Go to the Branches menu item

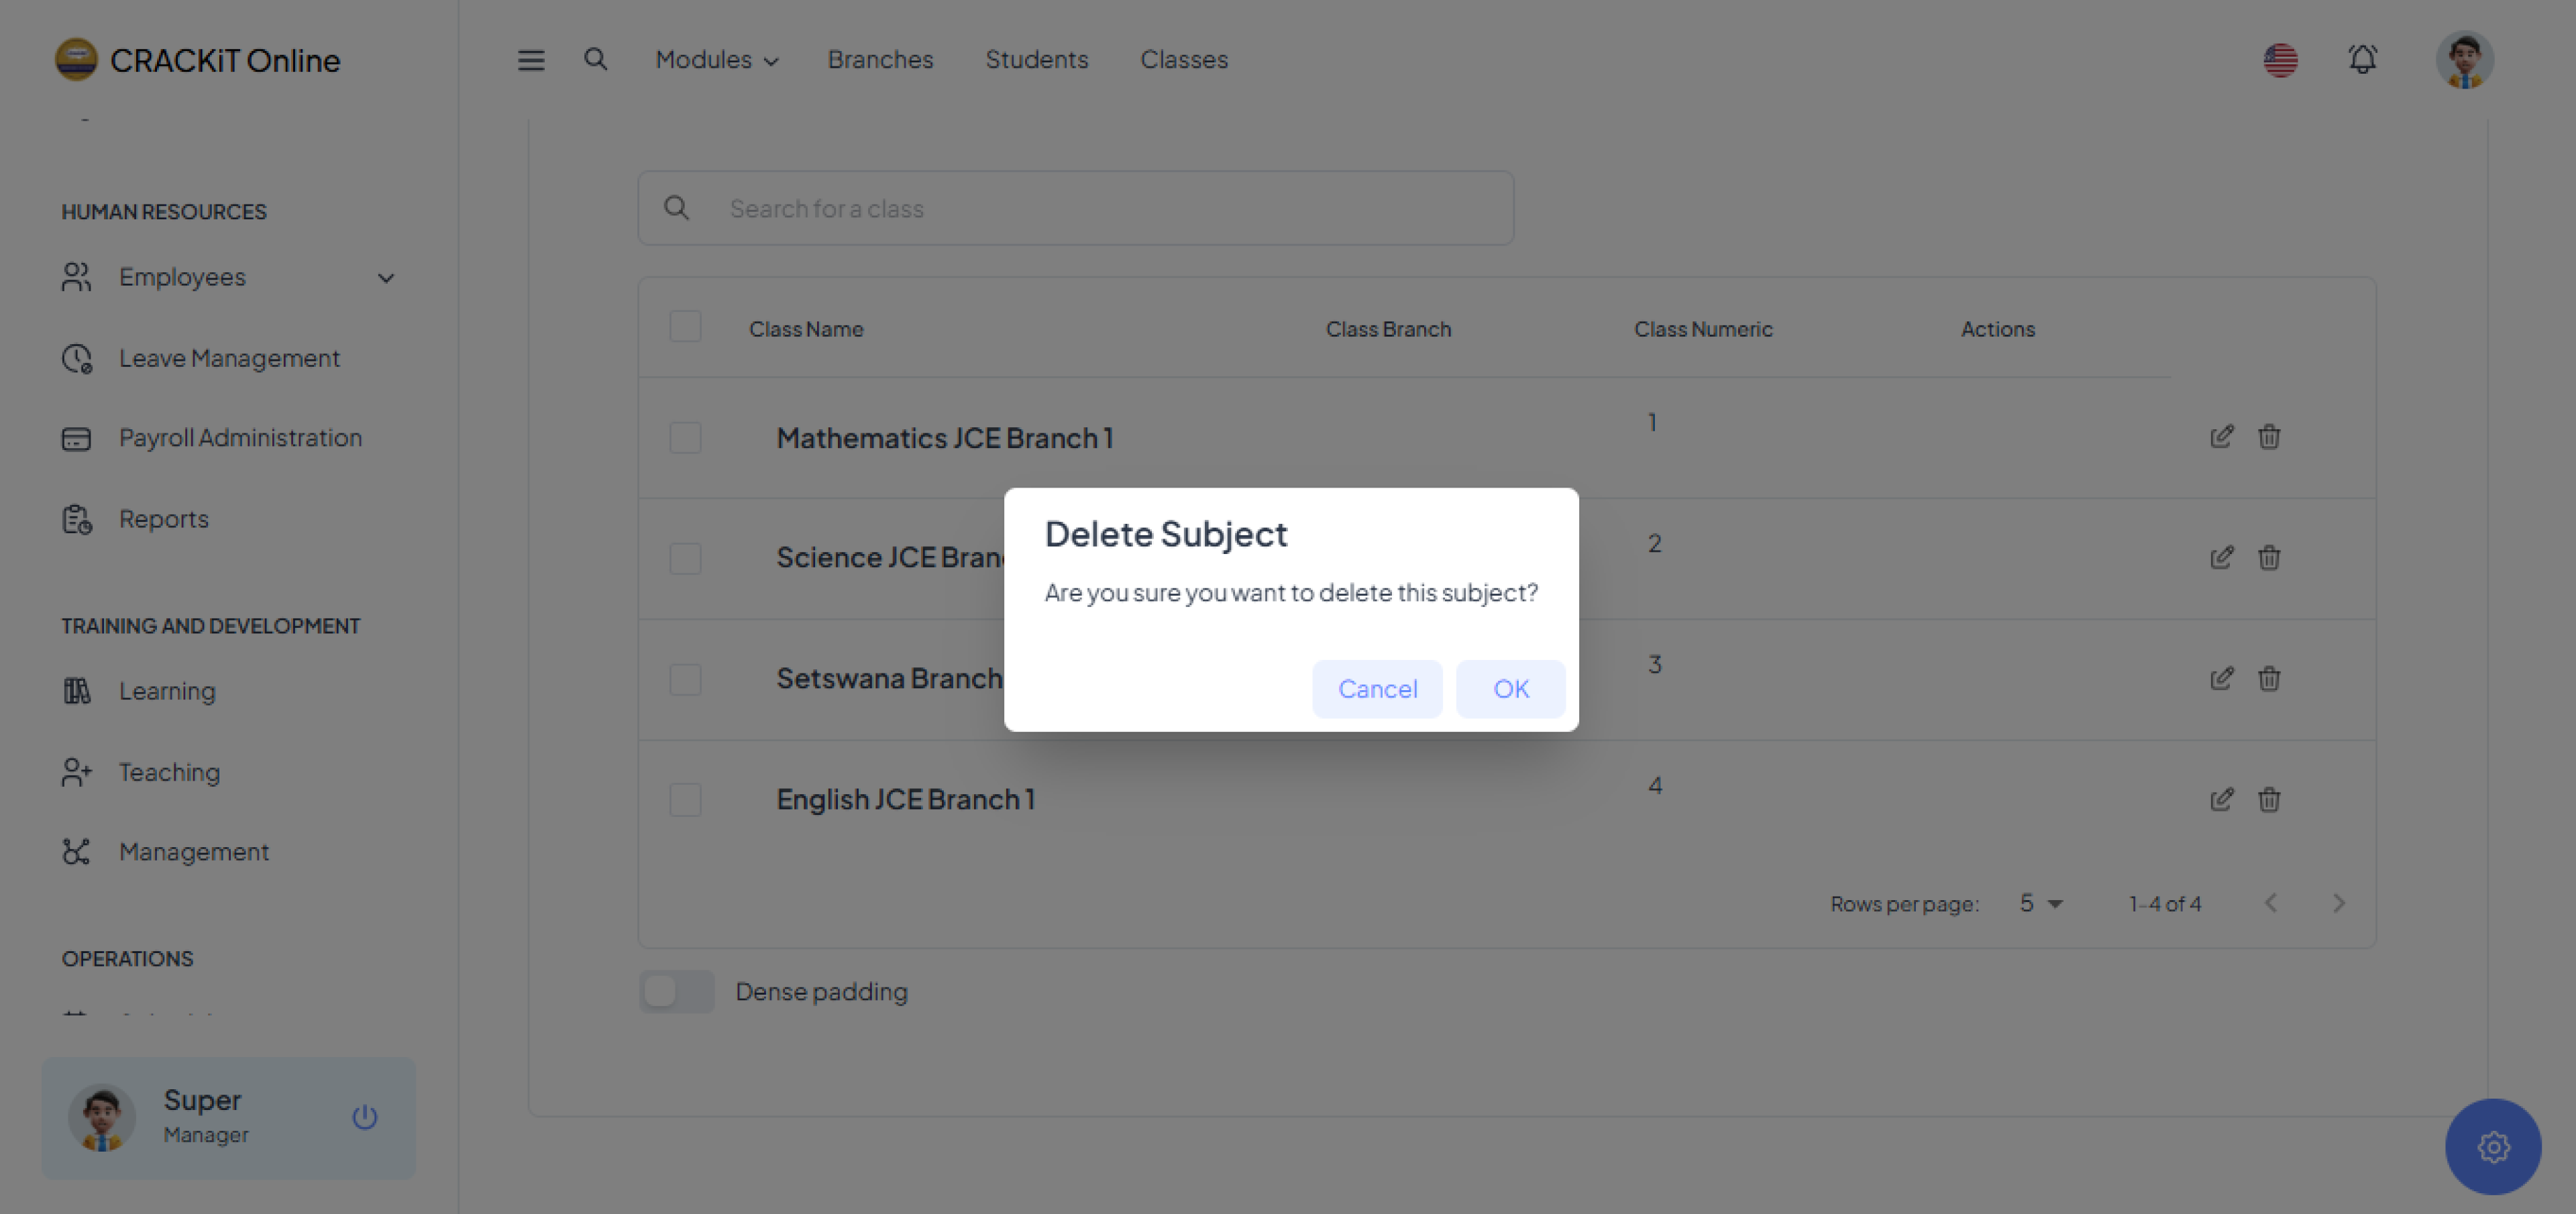(880, 60)
